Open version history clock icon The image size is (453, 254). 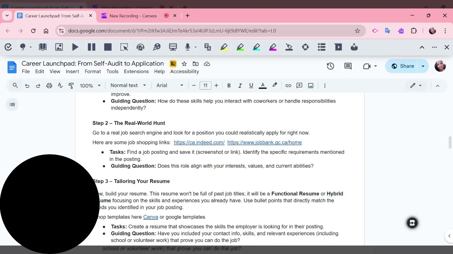[330, 66]
